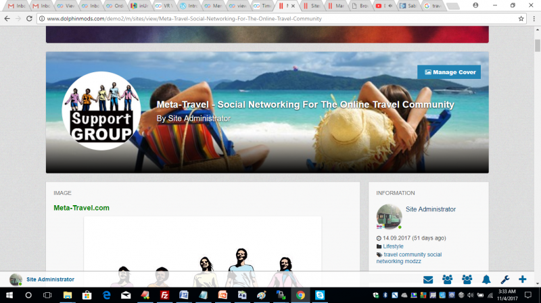The image size is (541, 303).
Task: Click the plus add-content icon
Action: click(x=522, y=279)
